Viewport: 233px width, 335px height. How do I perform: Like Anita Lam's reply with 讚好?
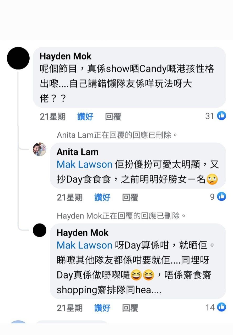102,197
